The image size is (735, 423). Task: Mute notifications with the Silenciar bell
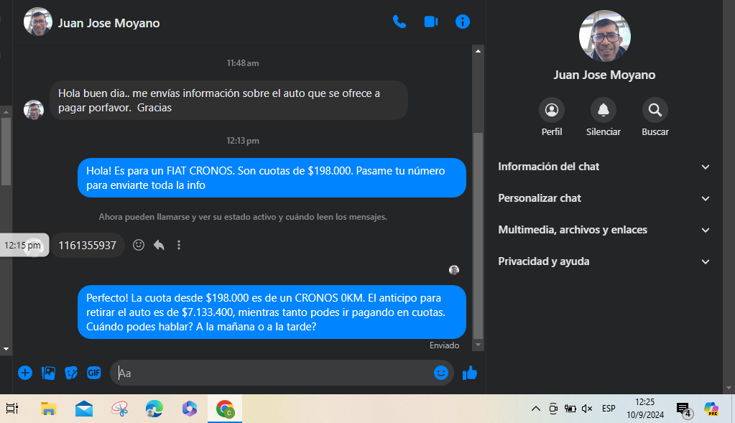coord(603,110)
